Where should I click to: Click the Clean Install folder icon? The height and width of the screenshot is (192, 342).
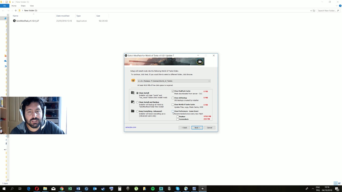click(x=133, y=93)
